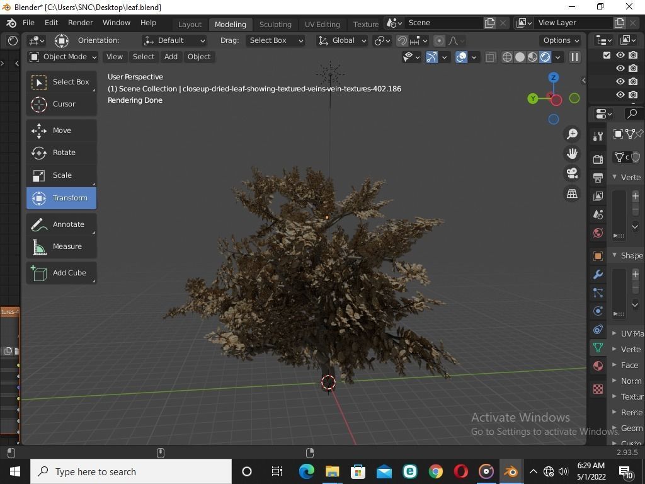The height and width of the screenshot is (484, 645).
Task: Switch to rendered viewport shading
Action: pyautogui.click(x=545, y=57)
